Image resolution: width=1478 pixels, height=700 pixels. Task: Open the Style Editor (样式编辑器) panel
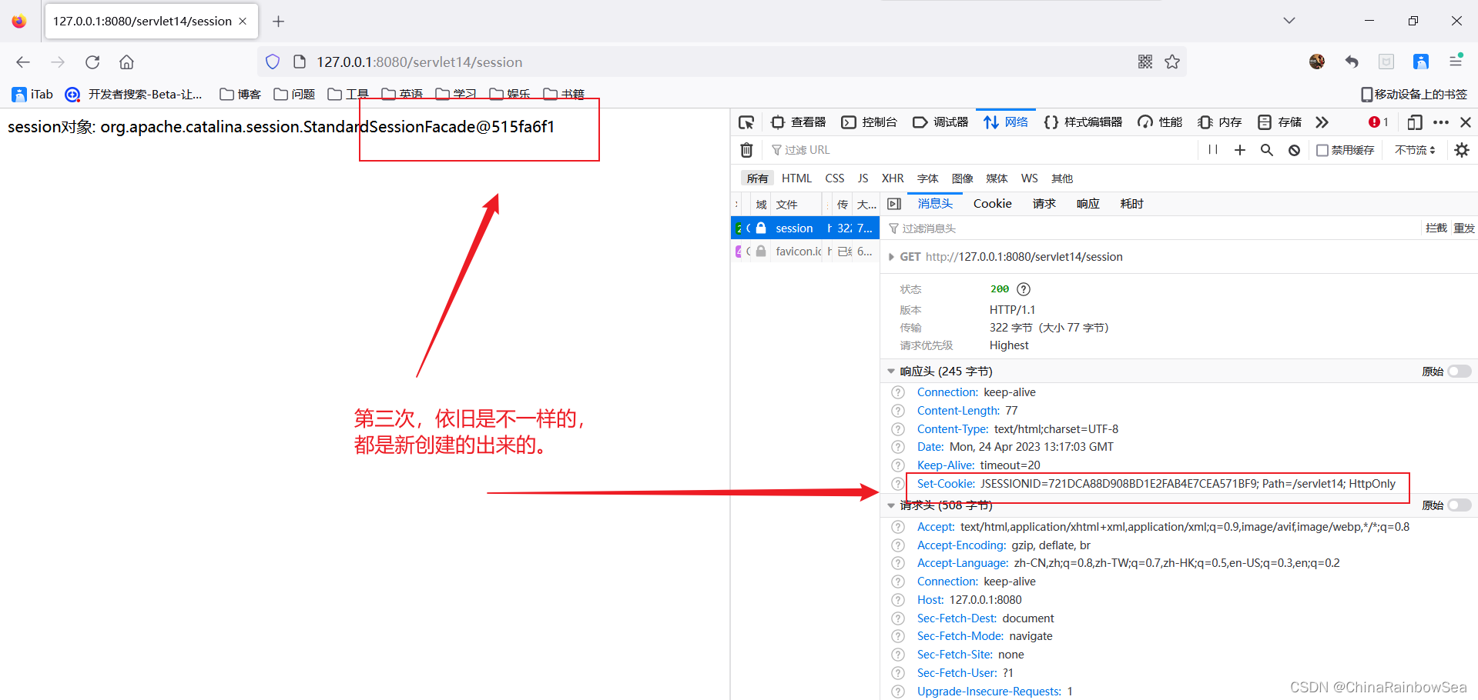point(1083,122)
